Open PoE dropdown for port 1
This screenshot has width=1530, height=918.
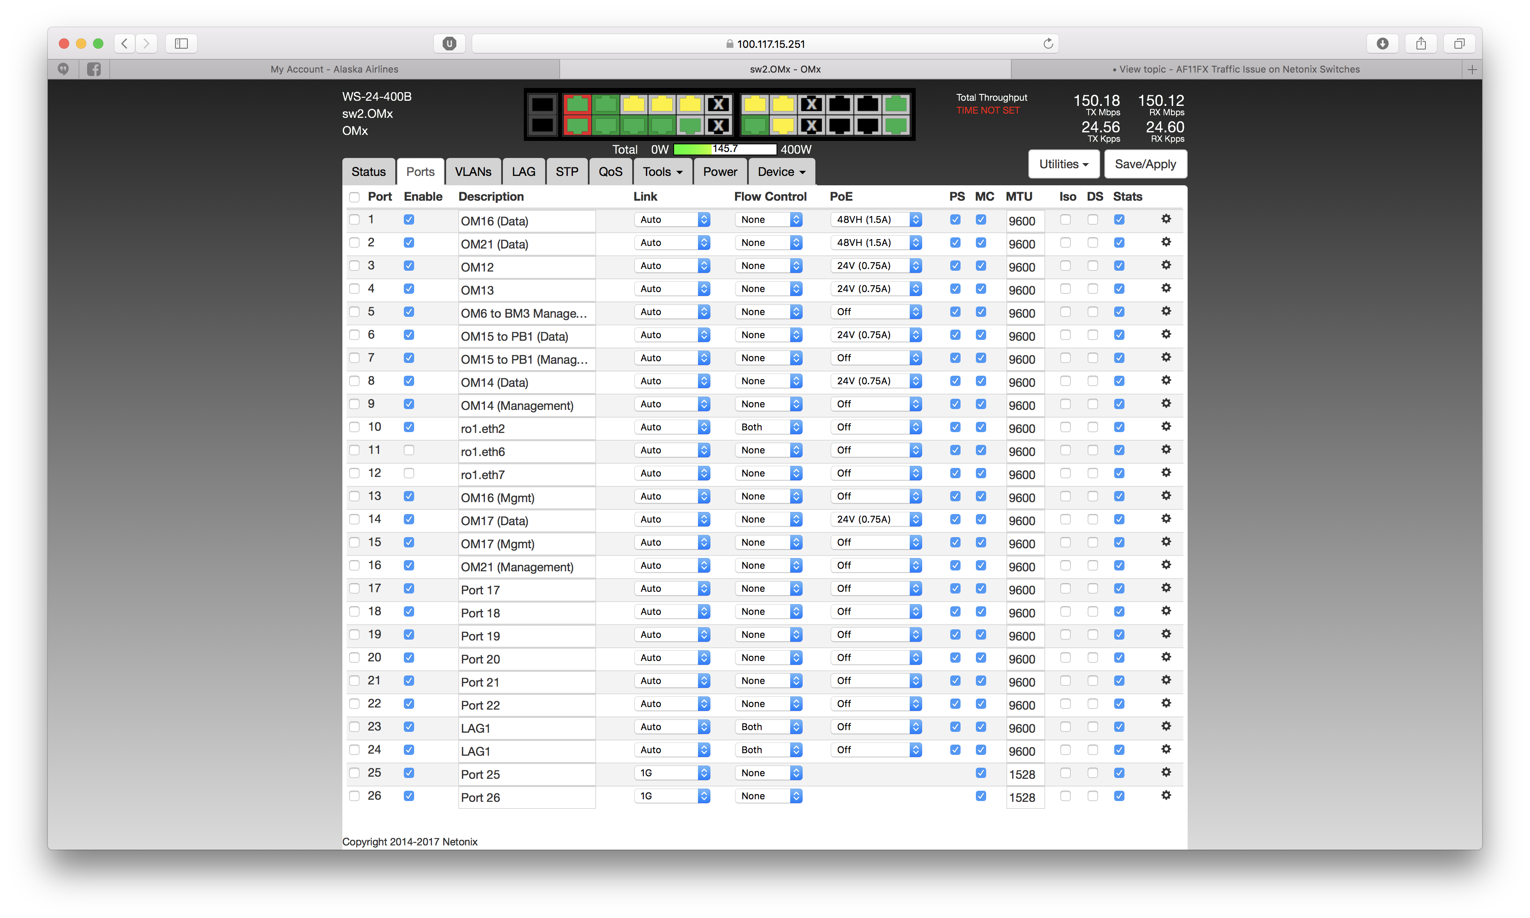[x=876, y=219]
